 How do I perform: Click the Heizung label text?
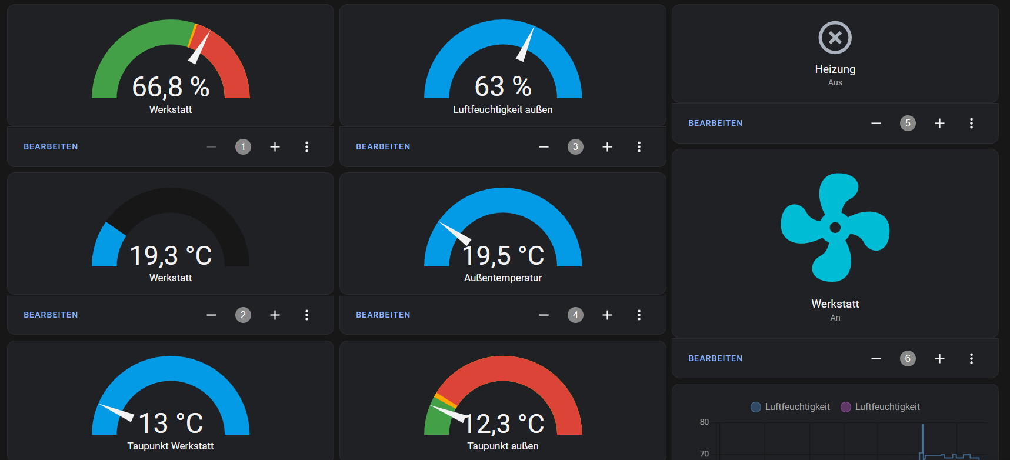point(835,69)
